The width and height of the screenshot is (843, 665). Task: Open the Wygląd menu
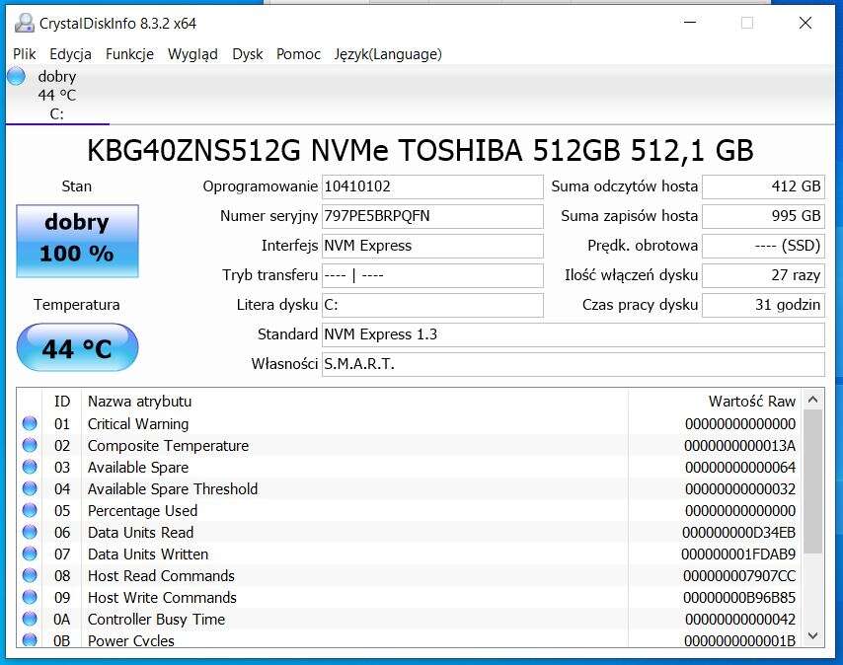pyautogui.click(x=192, y=54)
